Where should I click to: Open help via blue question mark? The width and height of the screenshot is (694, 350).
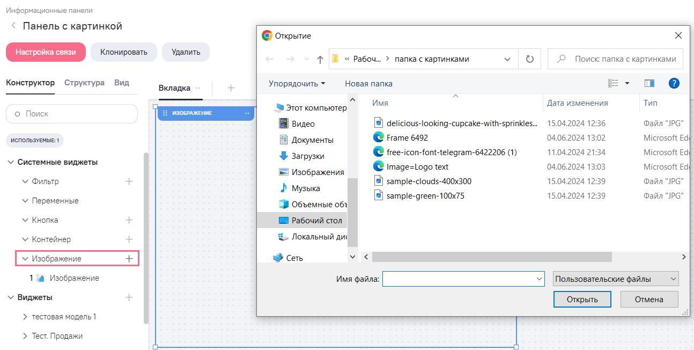(674, 83)
